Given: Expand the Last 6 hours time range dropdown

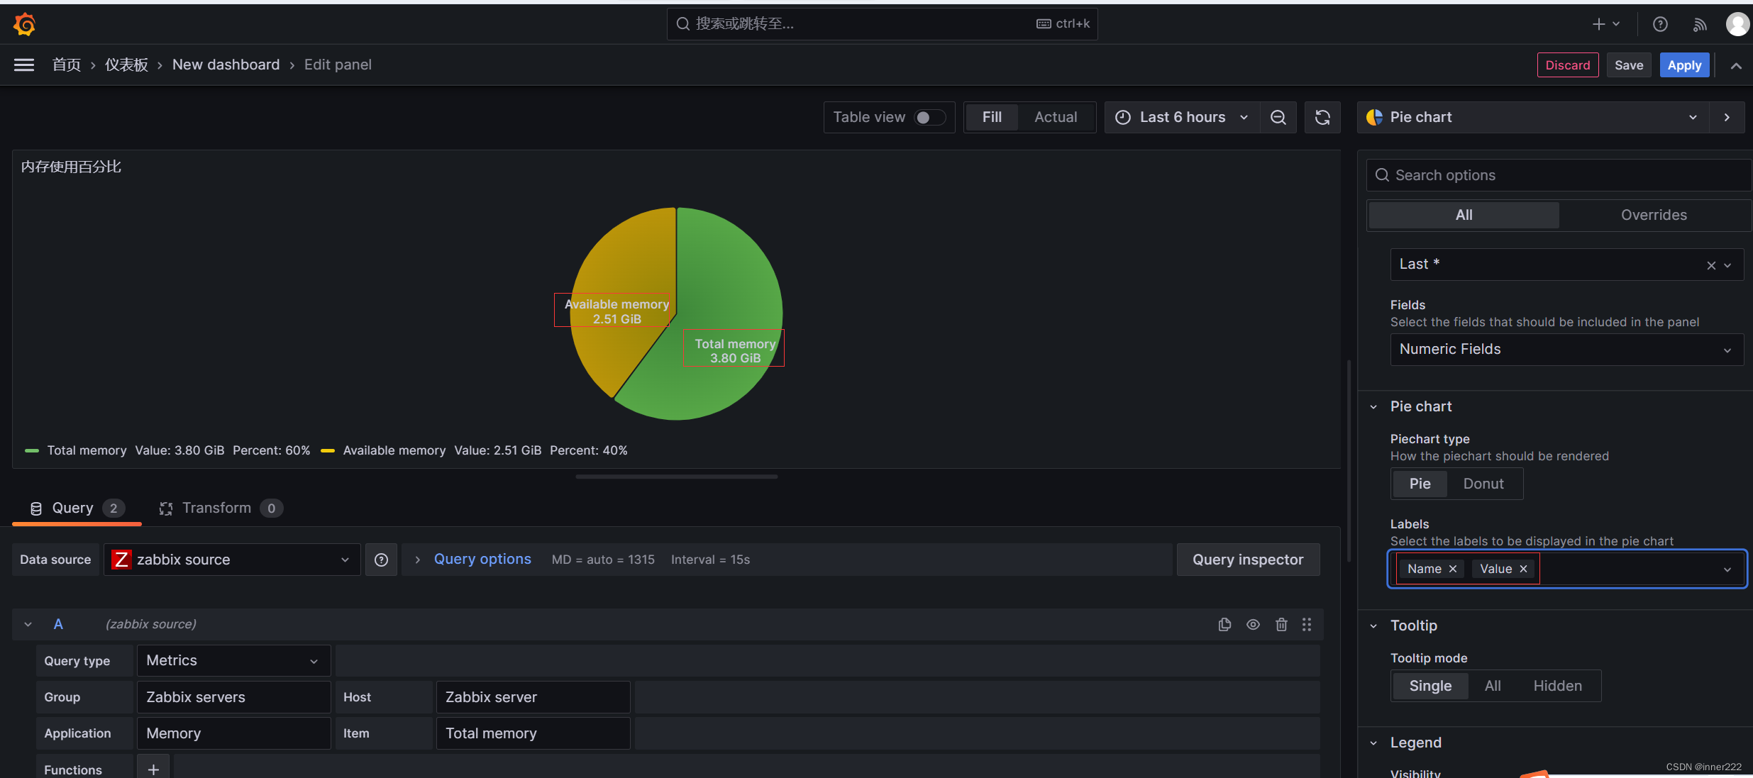Looking at the screenshot, I should coord(1183,116).
